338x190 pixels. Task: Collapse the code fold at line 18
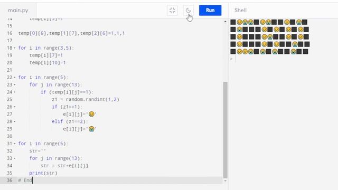click(x=15, y=48)
